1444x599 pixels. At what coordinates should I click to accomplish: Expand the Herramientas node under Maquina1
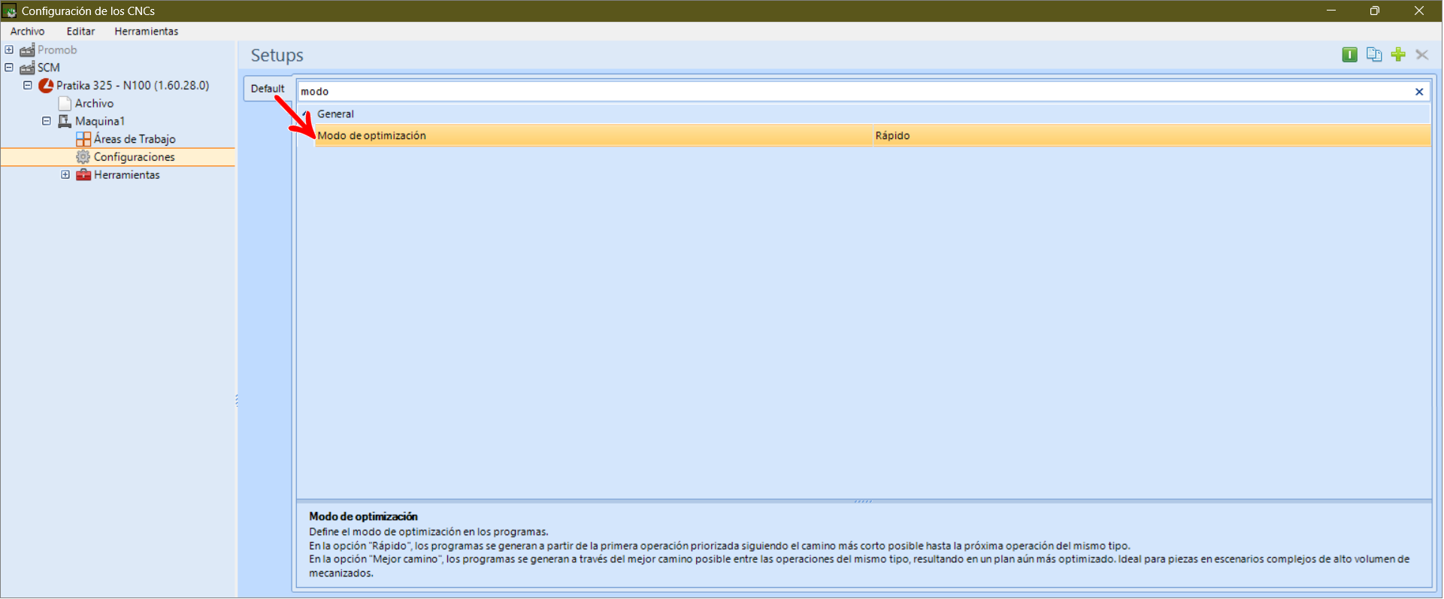(x=65, y=174)
